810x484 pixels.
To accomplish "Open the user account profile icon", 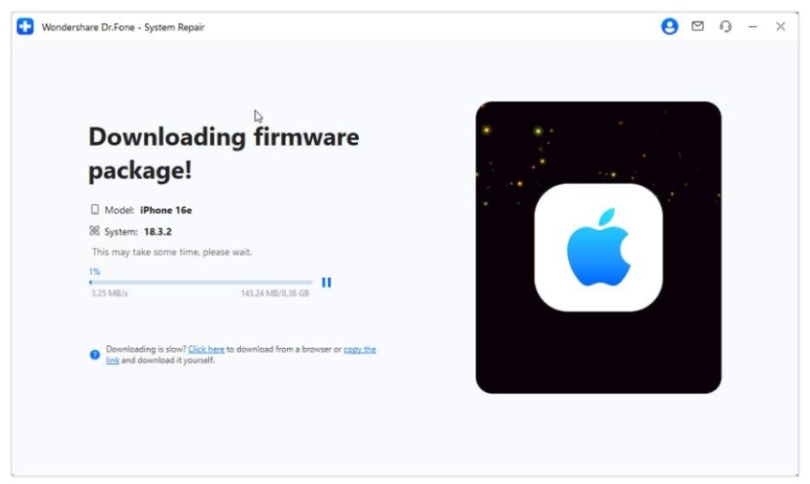I will coord(670,26).
